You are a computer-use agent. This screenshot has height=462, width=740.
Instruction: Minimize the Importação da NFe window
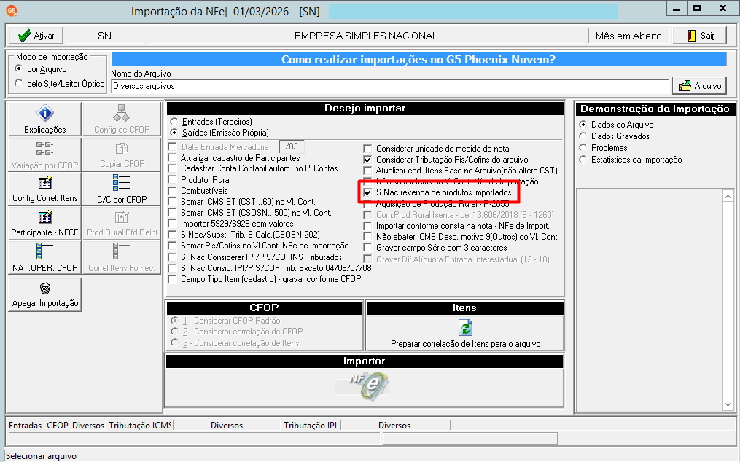pyautogui.click(x=677, y=8)
